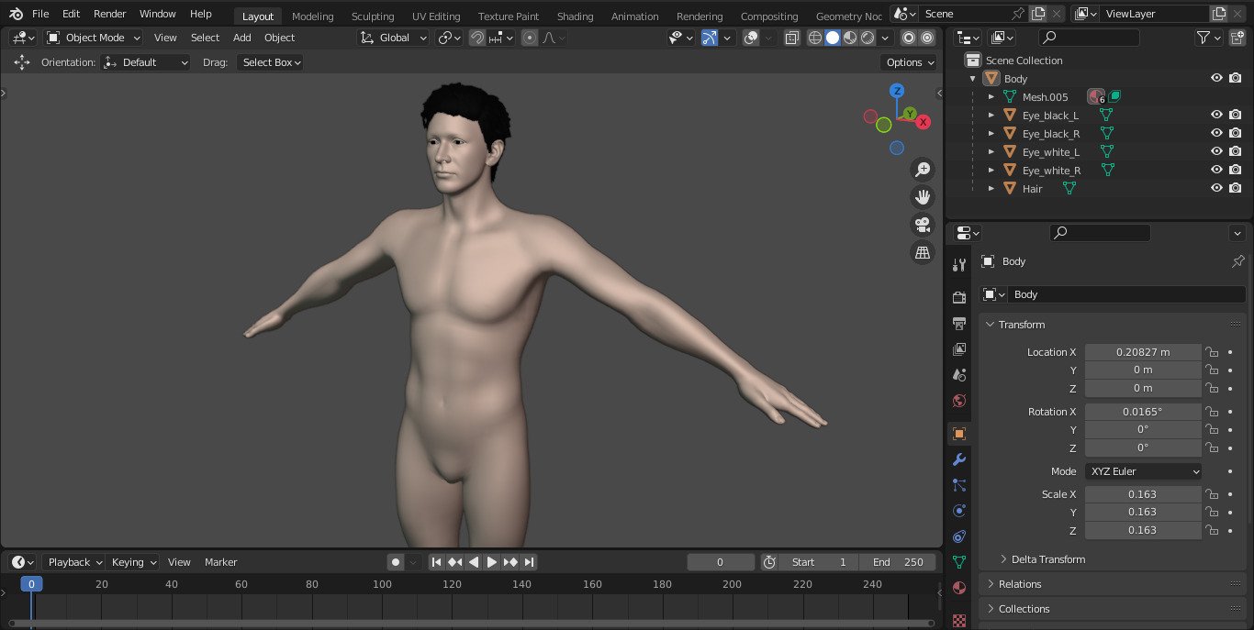Open the Output properties tab
The image size is (1254, 630).
point(959,324)
